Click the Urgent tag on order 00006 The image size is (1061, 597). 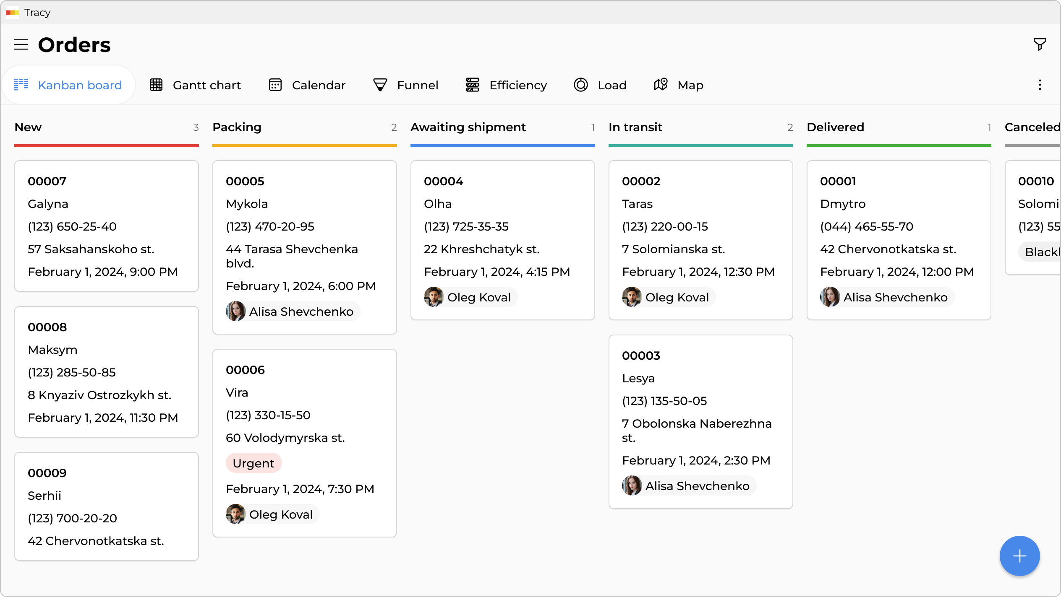253,463
